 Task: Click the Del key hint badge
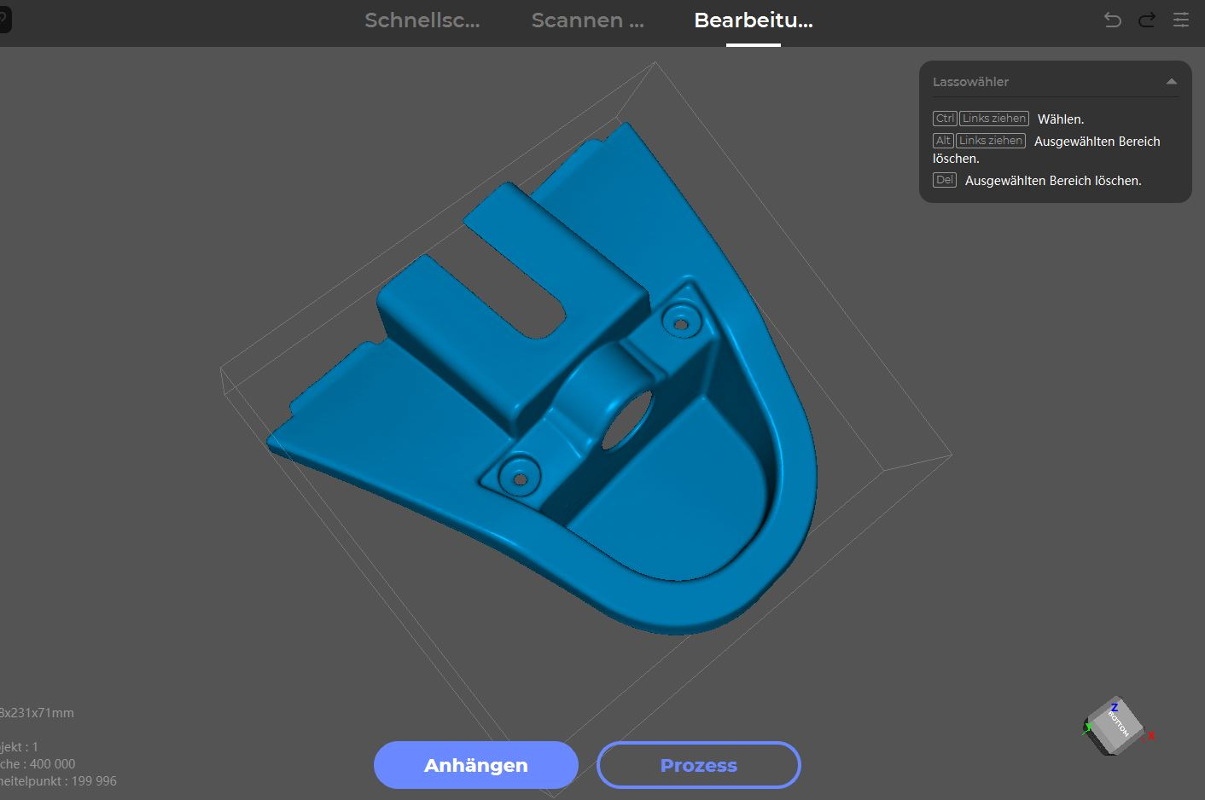944,180
